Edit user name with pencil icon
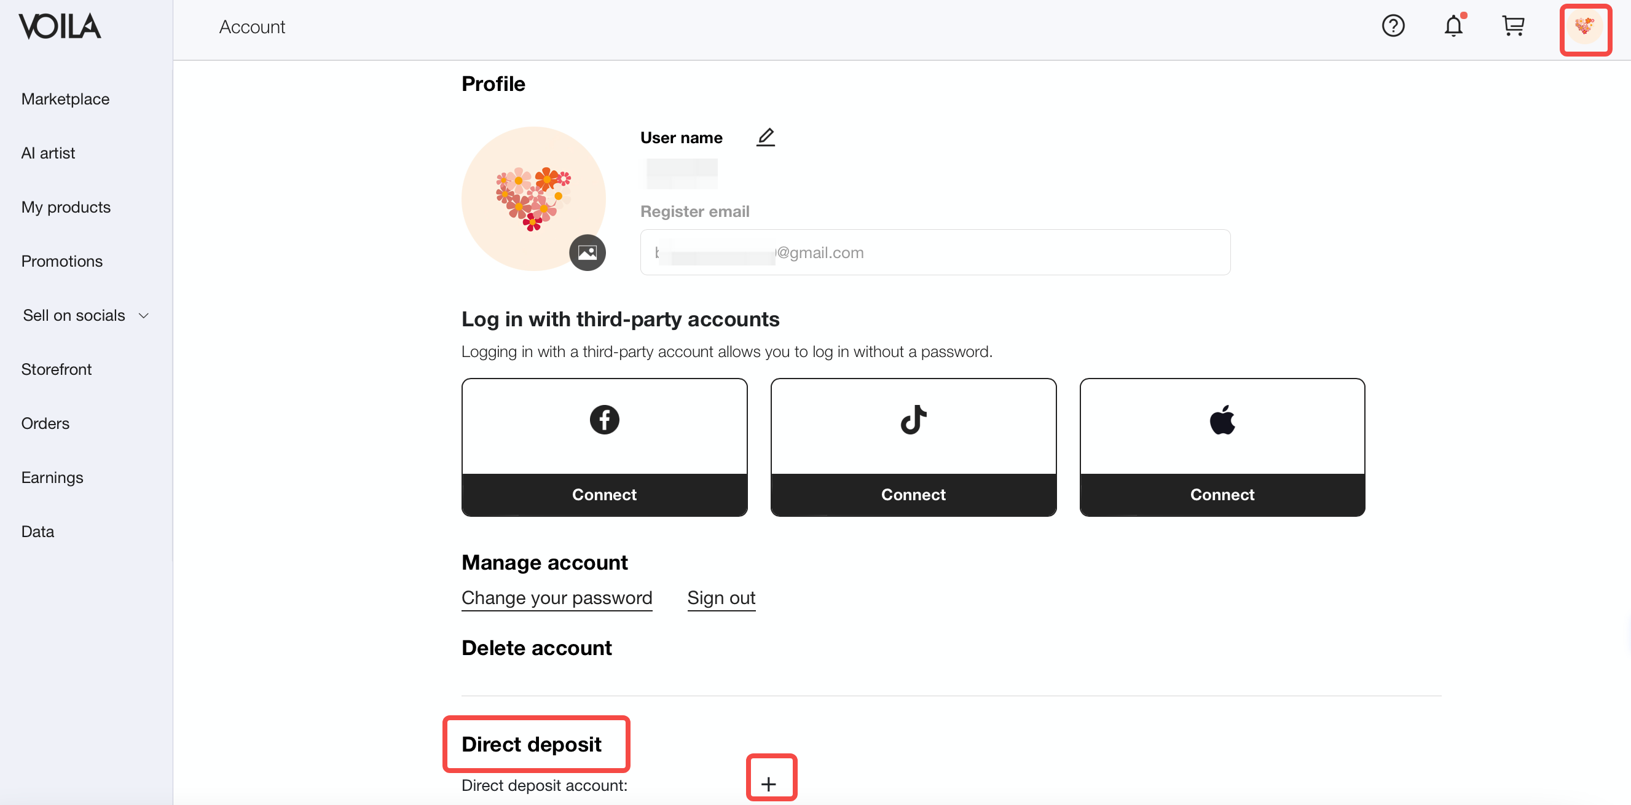Image resolution: width=1631 pixels, height=805 pixels. click(766, 137)
